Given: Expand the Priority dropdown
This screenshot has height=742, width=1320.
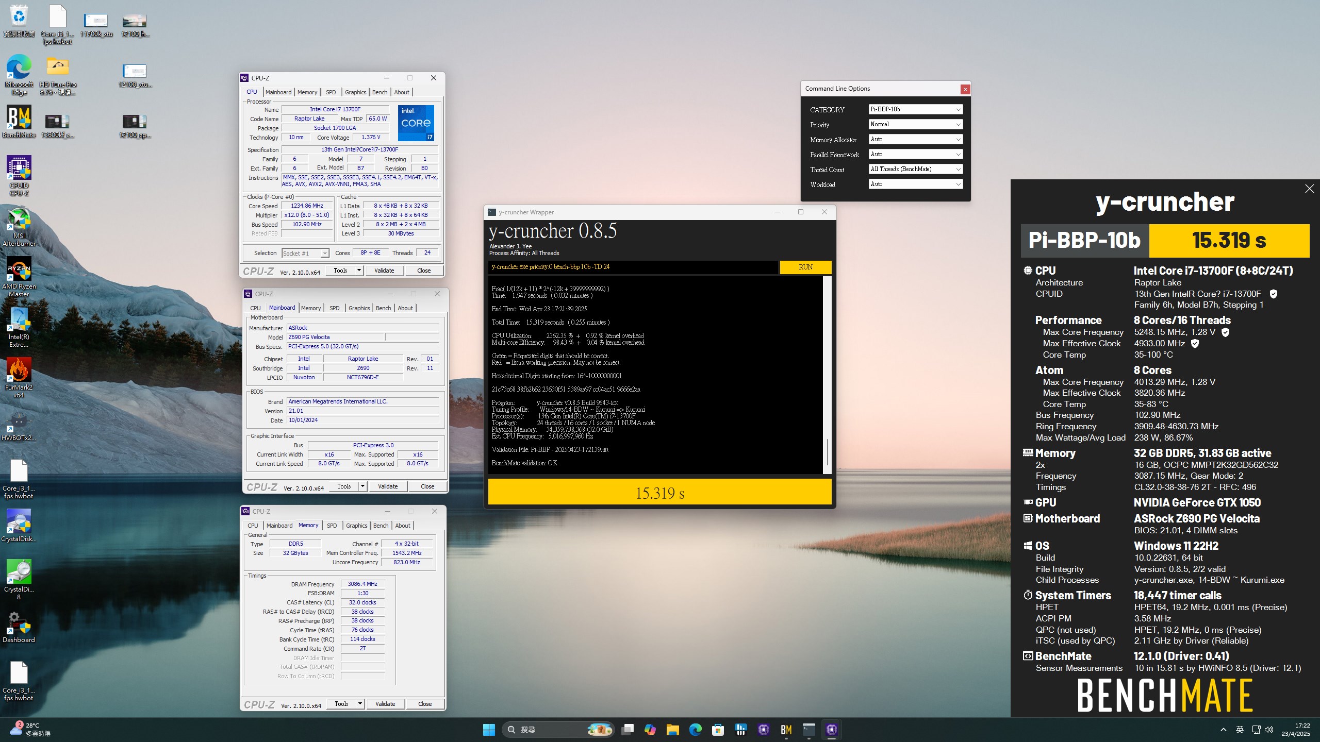Looking at the screenshot, I should [916, 124].
